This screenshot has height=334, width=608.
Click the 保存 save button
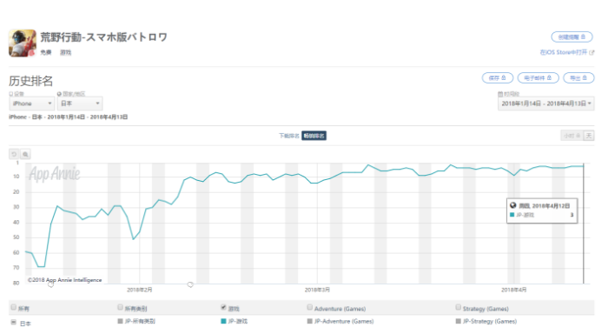498,77
